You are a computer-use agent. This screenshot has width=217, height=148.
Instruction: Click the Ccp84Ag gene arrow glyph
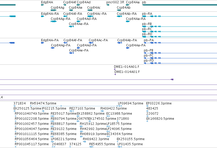pyautogui.click(x=54, y=10)
